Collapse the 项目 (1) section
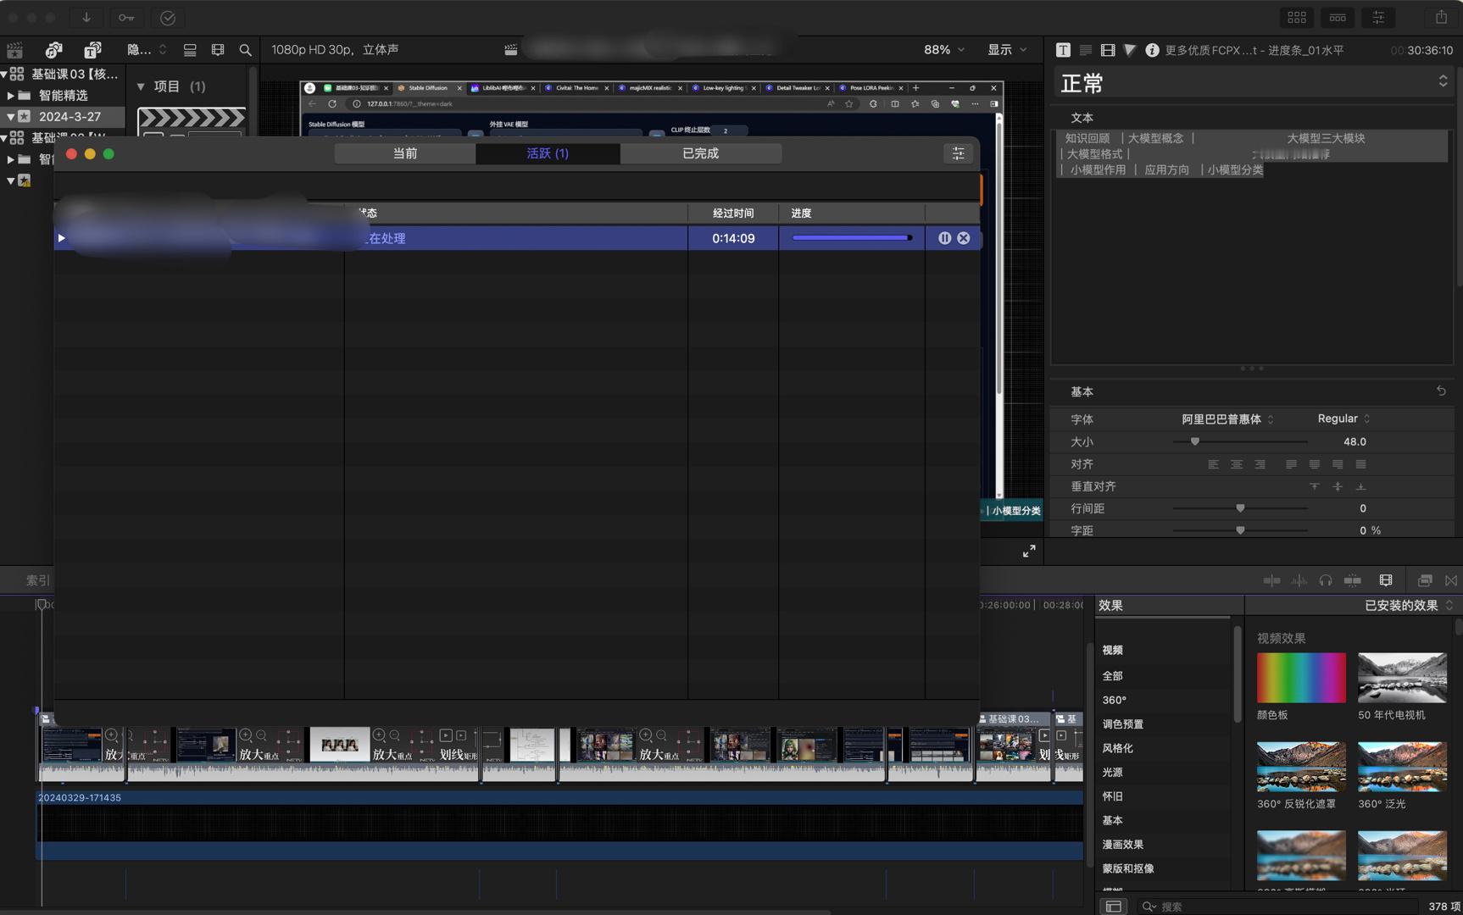The image size is (1463, 915). pos(141,86)
